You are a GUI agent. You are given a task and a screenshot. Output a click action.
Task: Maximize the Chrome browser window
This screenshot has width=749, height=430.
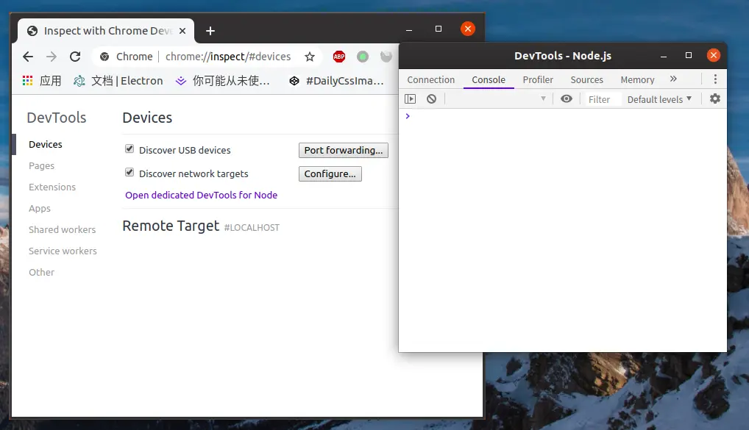pos(438,29)
